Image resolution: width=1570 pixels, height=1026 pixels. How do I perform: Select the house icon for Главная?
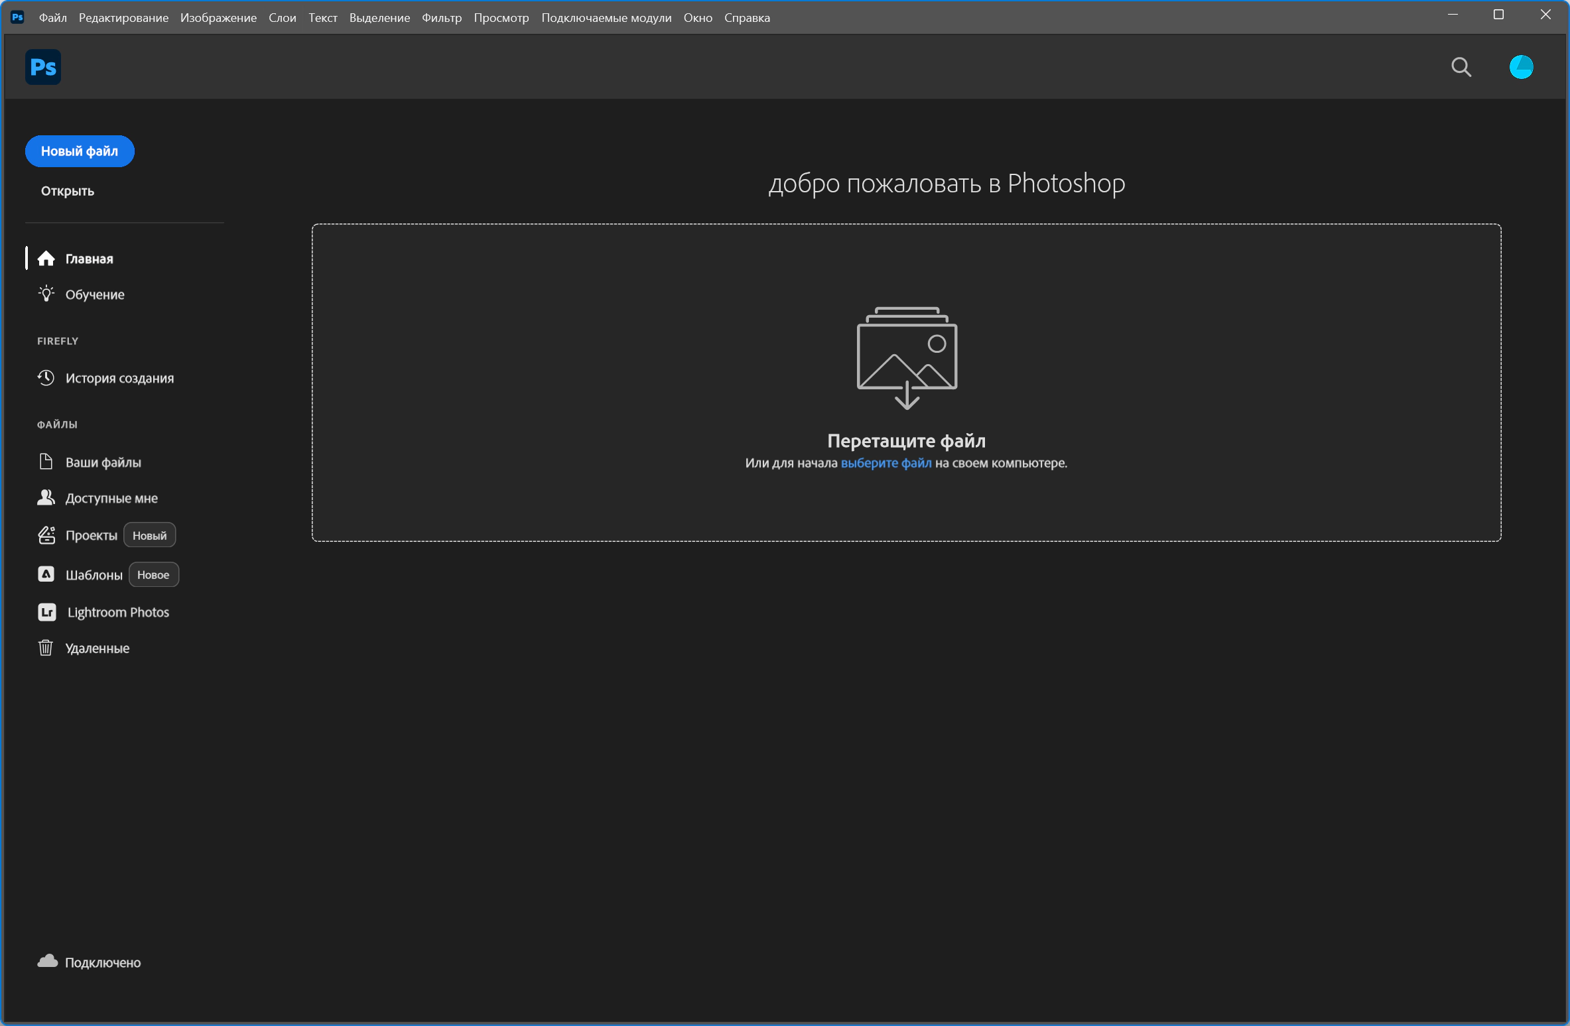click(x=46, y=259)
